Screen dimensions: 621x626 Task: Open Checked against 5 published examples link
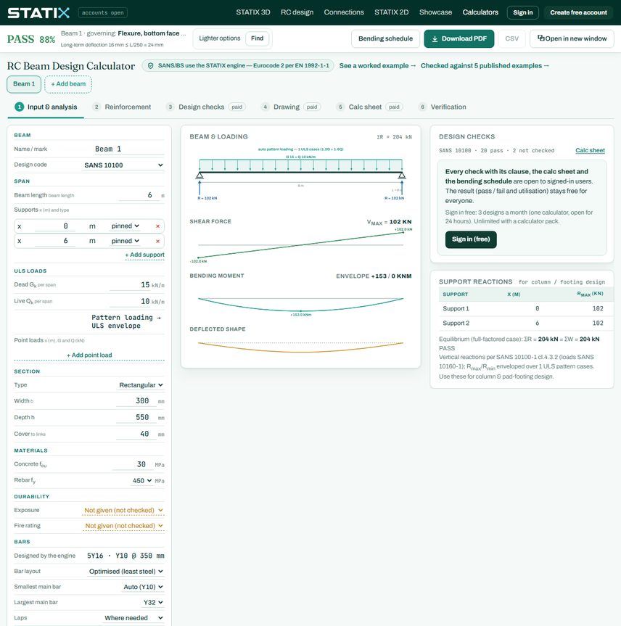pyautogui.click(x=485, y=66)
